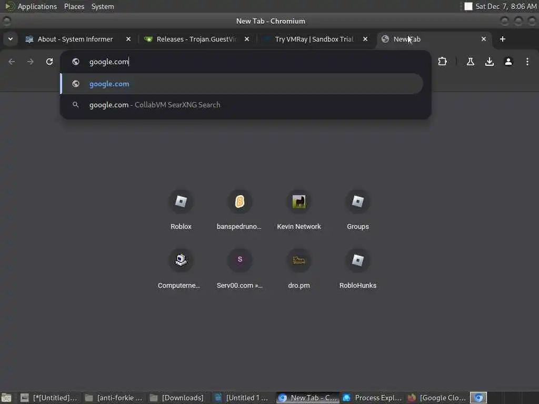Open a new tab with plus button
The height and width of the screenshot is (404, 539).
click(503, 39)
